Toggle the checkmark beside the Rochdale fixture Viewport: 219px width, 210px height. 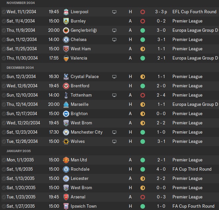4,169
